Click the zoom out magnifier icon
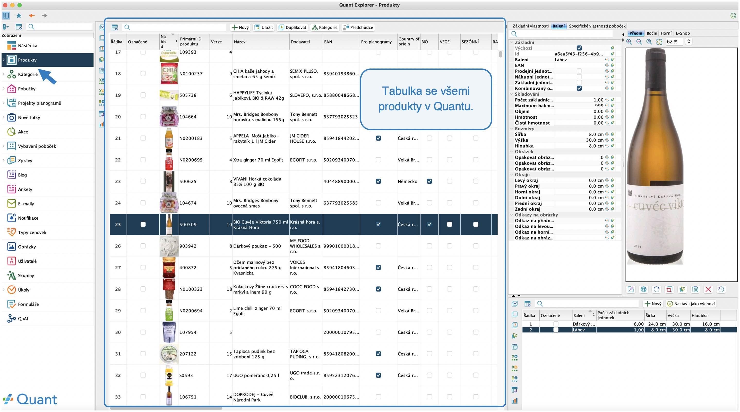The width and height of the screenshot is (740, 412). 639,42
